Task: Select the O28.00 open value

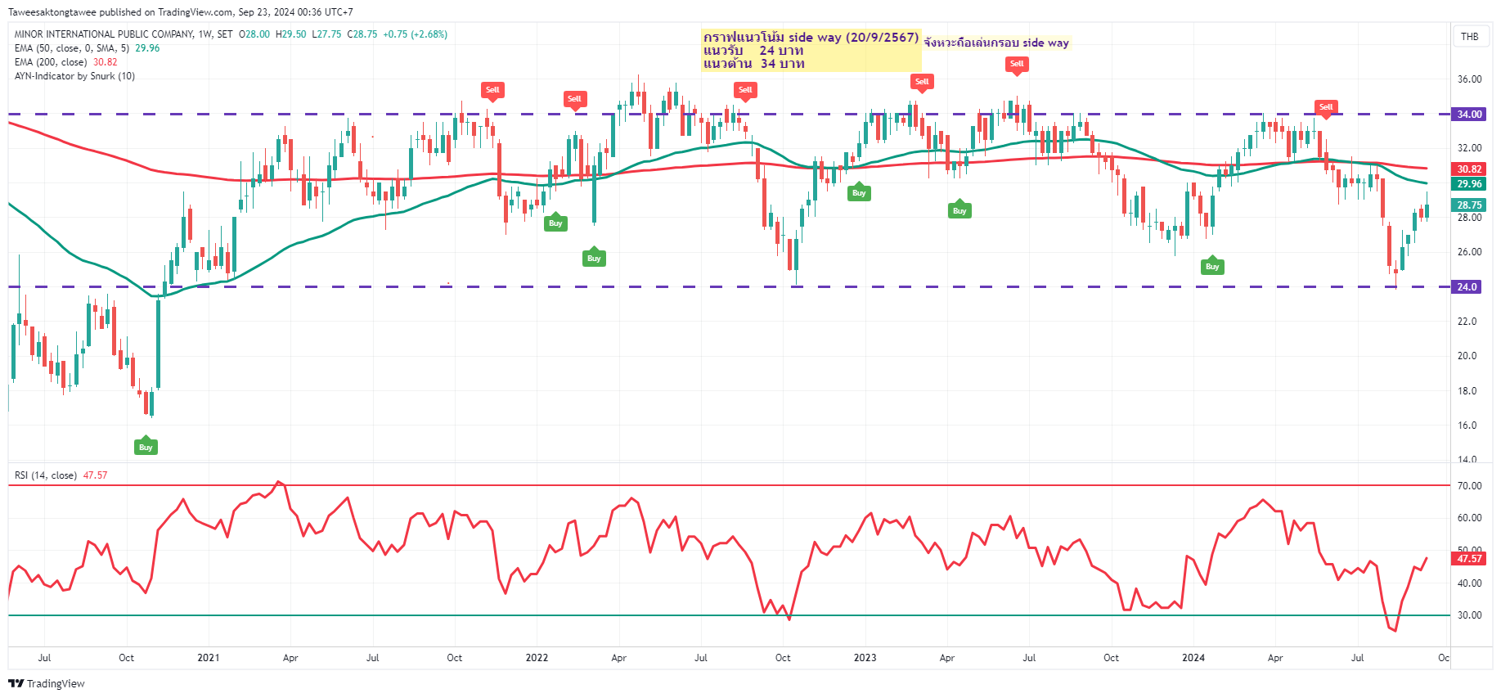Action: (x=254, y=34)
